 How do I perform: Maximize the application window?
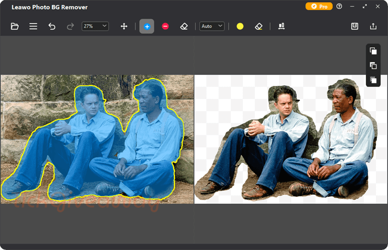click(x=365, y=7)
